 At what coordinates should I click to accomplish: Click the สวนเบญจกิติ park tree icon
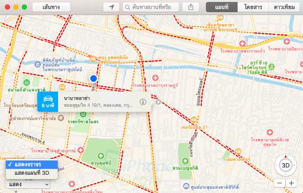coord(185,161)
